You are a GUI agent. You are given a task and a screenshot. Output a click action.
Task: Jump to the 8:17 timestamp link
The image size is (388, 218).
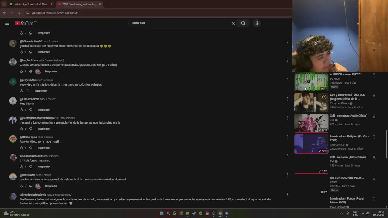click(x=22, y=160)
